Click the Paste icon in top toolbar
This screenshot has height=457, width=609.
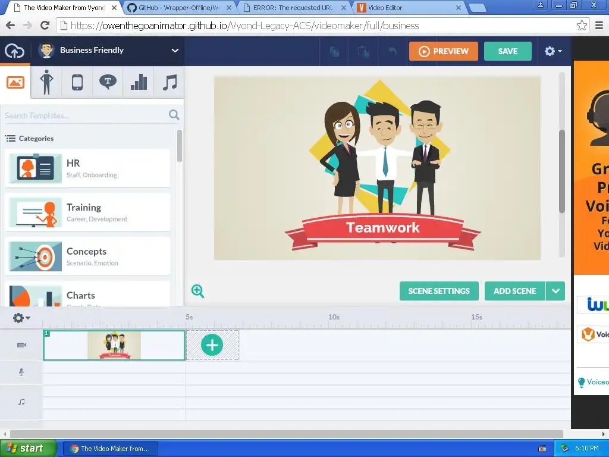tap(363, 51)
